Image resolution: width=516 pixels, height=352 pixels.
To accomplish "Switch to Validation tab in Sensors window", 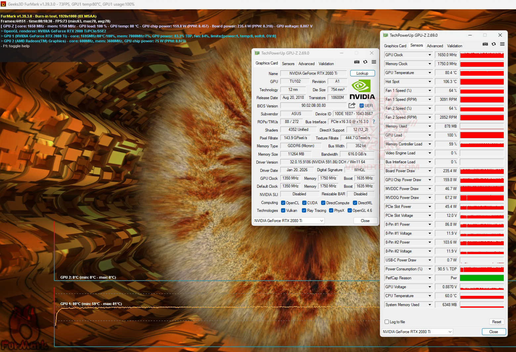I will point(454,46).
